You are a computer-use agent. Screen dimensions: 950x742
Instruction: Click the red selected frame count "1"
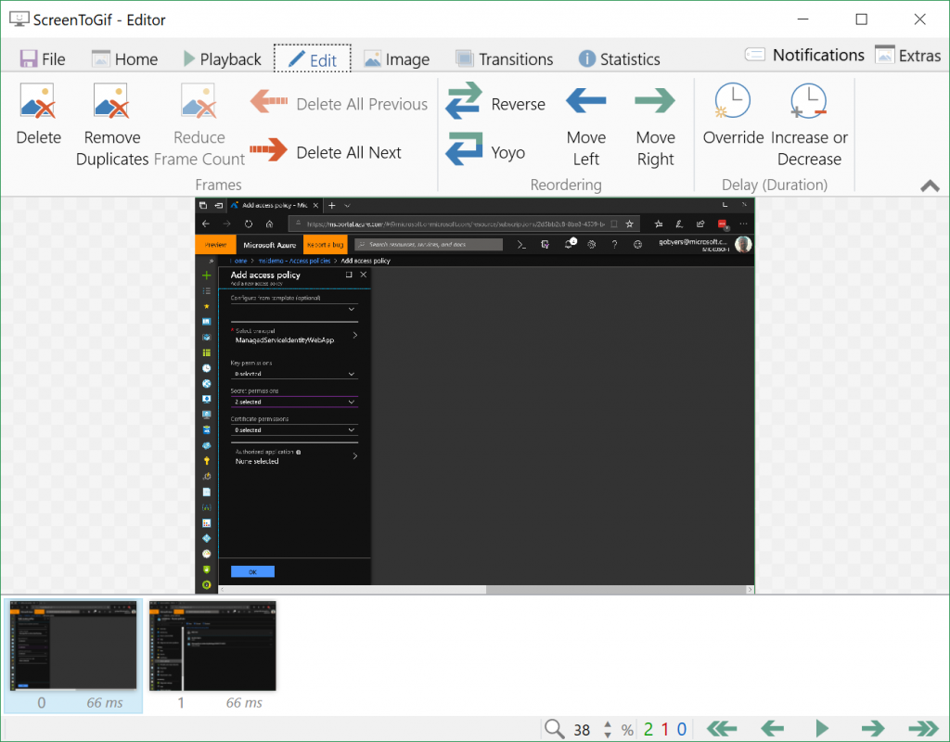tap(665, 729)
